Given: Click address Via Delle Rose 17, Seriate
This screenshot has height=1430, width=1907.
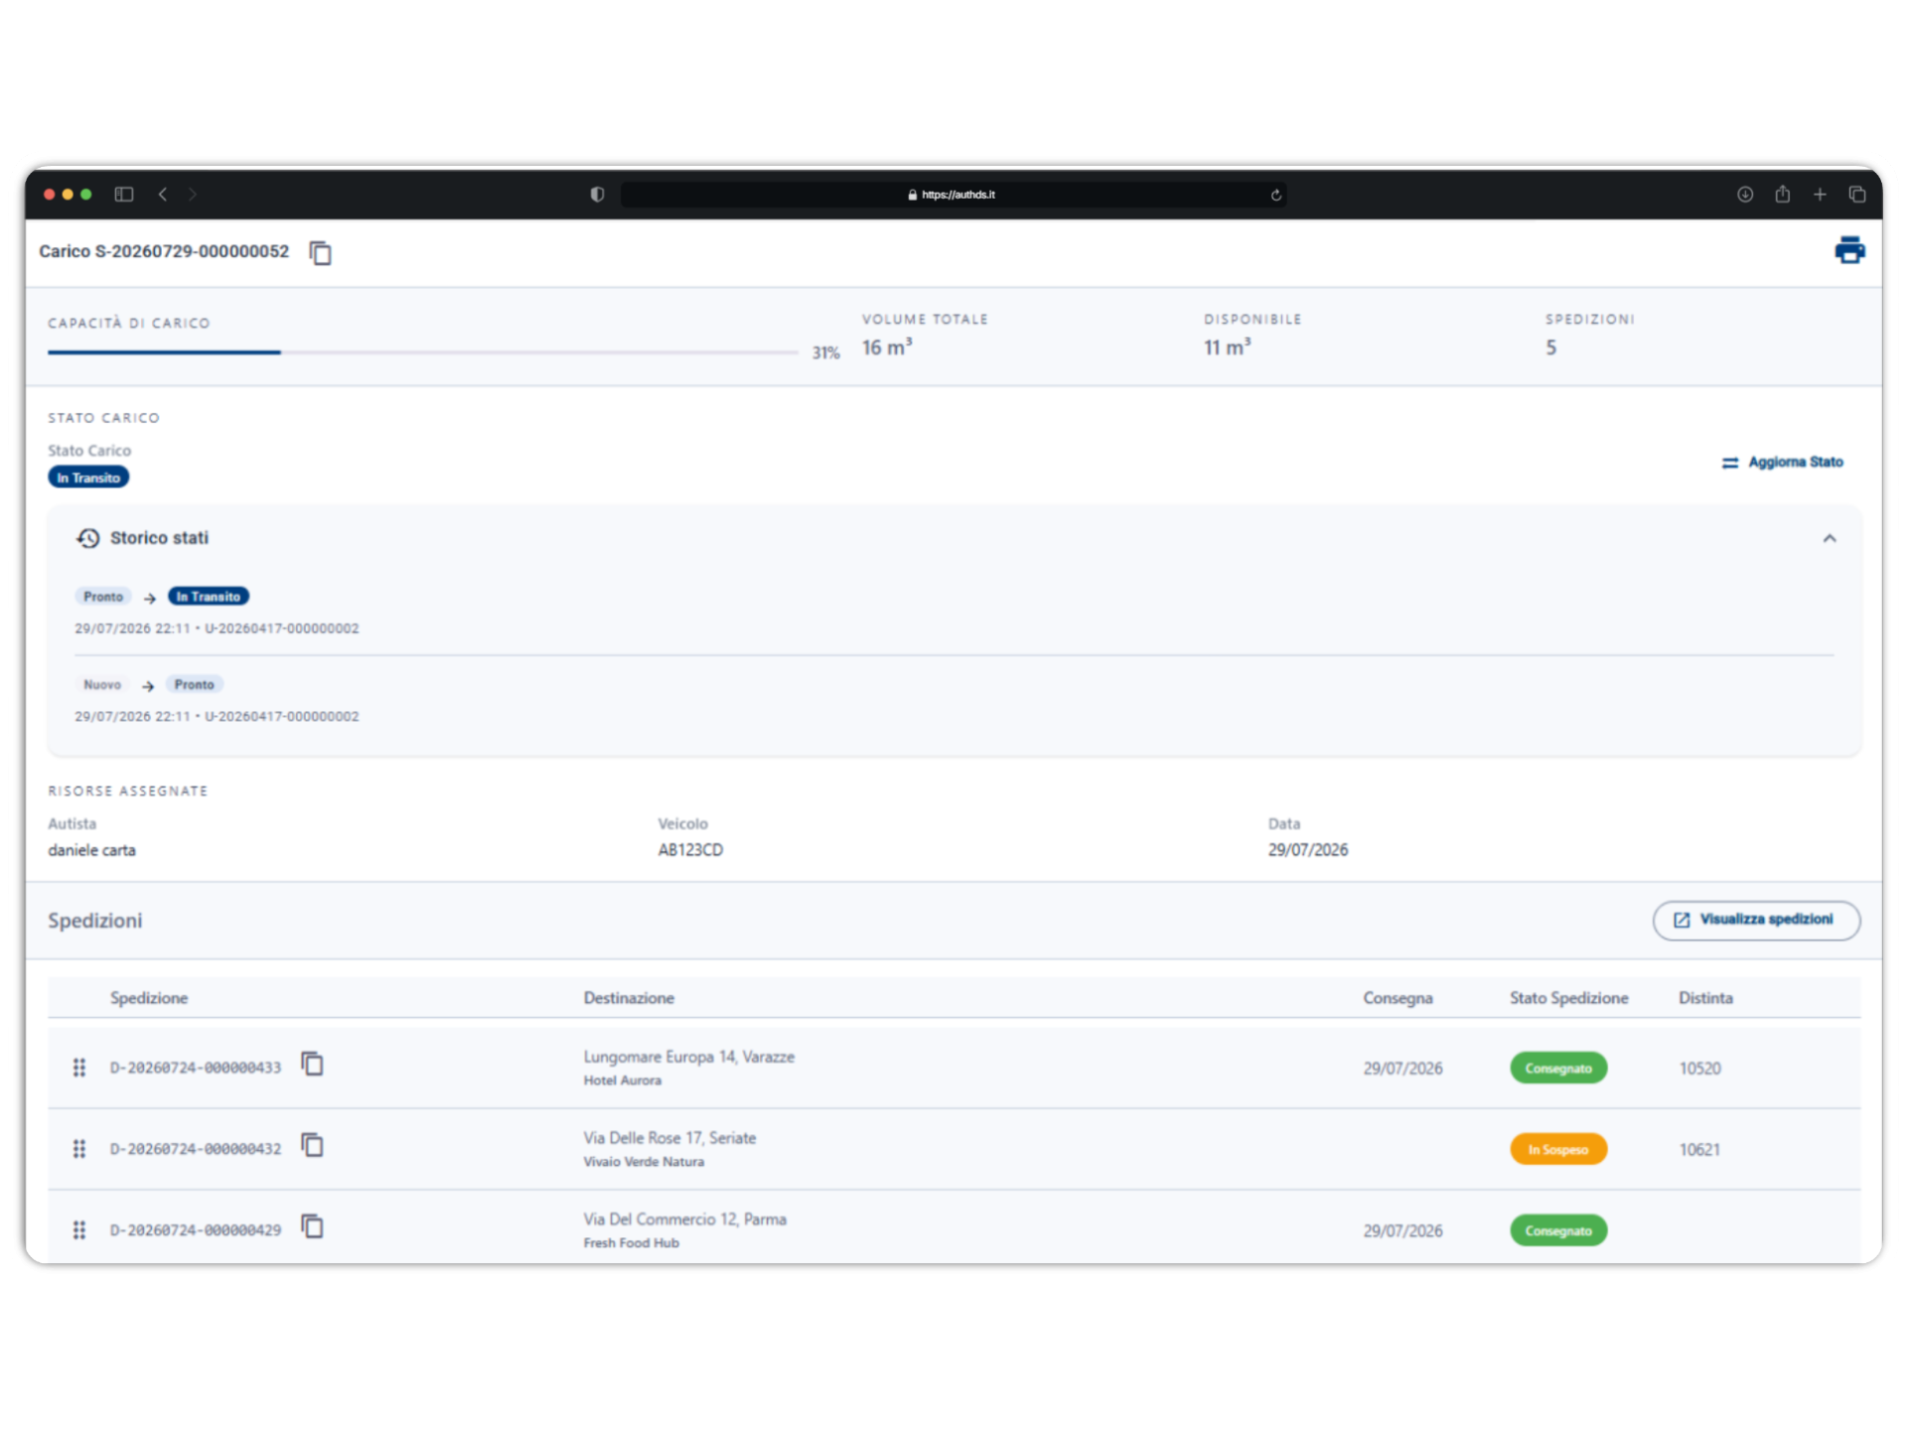Looking at the screenshot, I should coord(669,1138).
